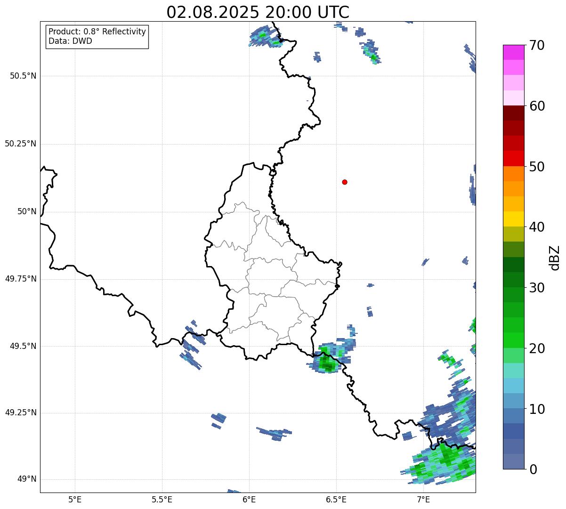Viewport: 566px width, 509px height.
Task: Select the Product: 0.8° Reflectivity label
Action: [97, 32]
